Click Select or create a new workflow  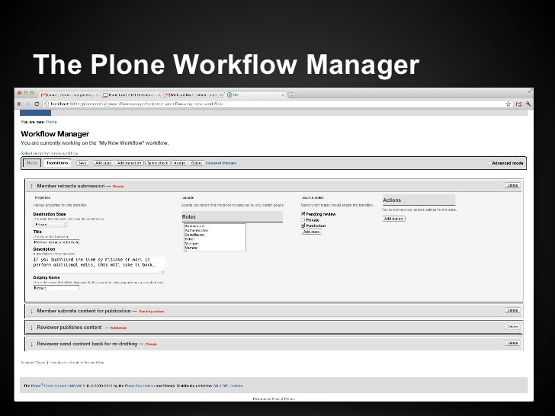pyautogui.click(x=50, y=153)
